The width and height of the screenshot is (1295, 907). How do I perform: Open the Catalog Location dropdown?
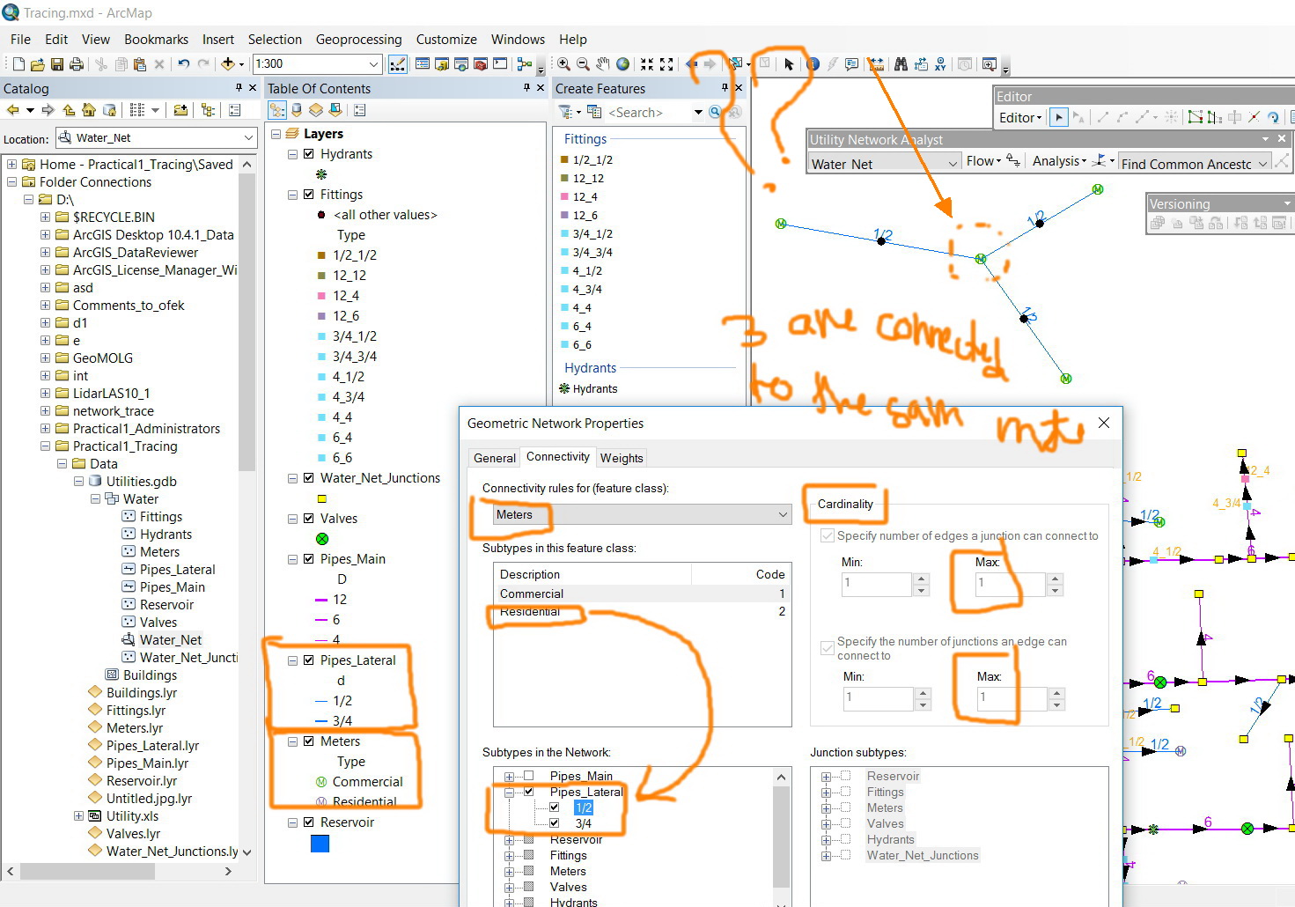point(249,138)
